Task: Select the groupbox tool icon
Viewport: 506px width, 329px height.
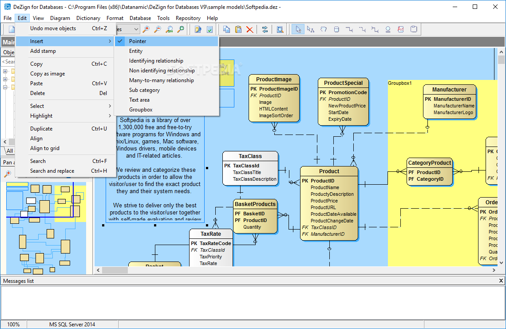Action: (414, 29)
